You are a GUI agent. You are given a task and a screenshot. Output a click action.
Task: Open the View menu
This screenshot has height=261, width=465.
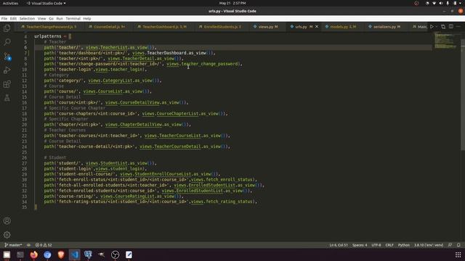pyautogui.click(x=42, y=18)
